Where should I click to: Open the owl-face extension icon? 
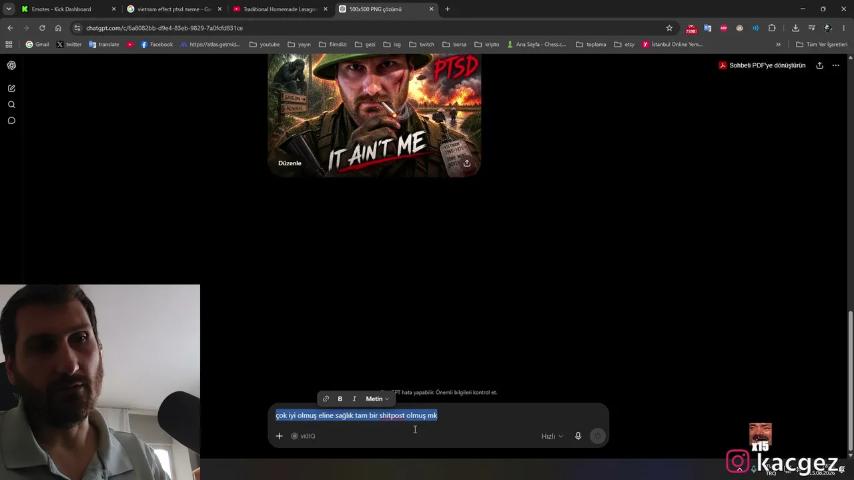point(739,28)
